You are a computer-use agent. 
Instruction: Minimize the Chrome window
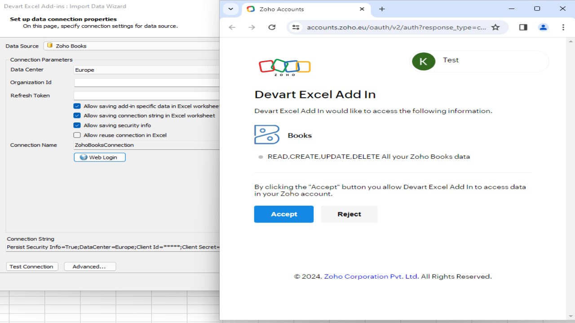(x=512, y=9)
